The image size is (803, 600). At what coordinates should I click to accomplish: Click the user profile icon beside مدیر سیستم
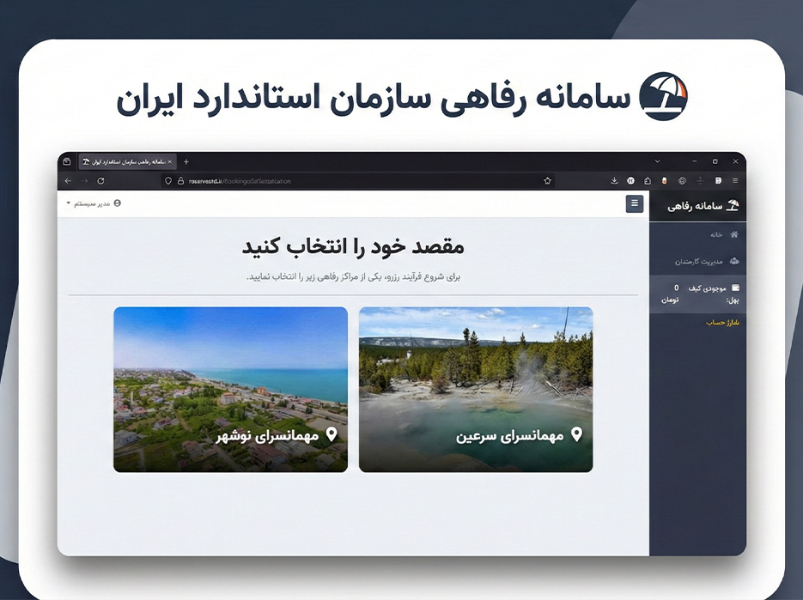pyautogui.click(x=117, y=201)
